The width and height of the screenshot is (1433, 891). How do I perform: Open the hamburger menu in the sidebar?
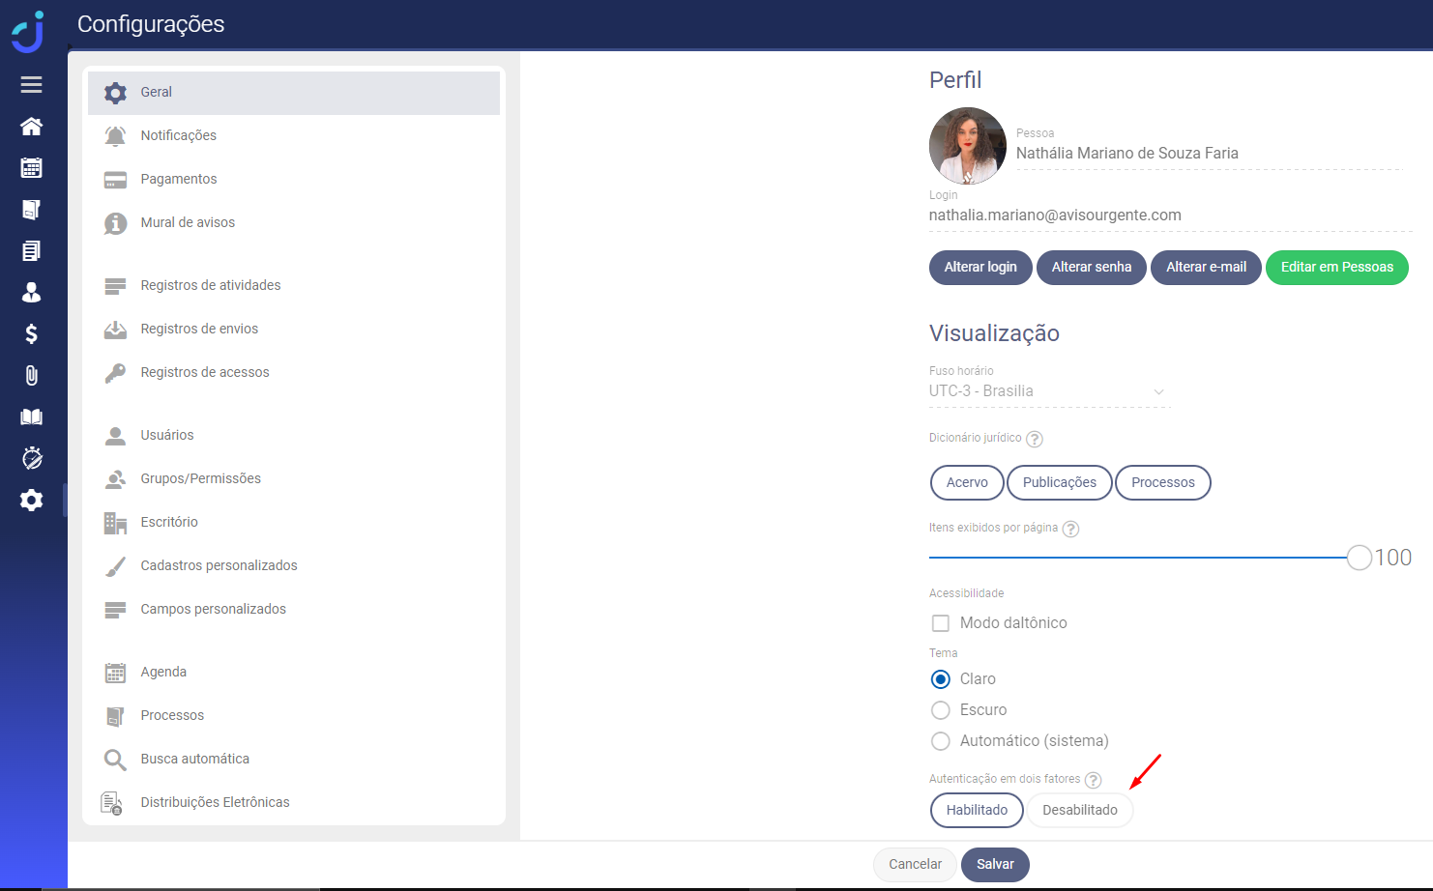(x=31, y=85)
